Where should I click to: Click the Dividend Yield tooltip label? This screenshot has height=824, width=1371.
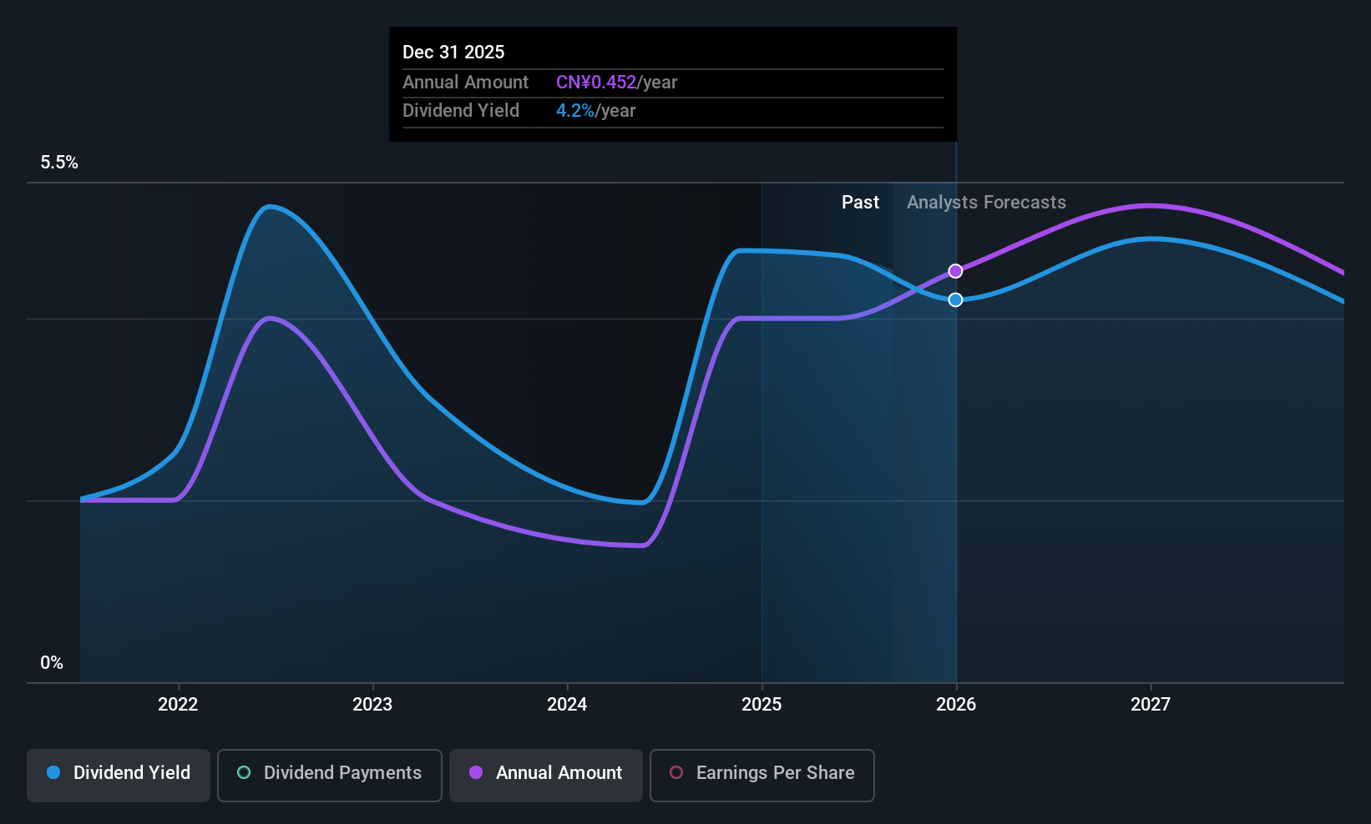(x=461, y=111)
